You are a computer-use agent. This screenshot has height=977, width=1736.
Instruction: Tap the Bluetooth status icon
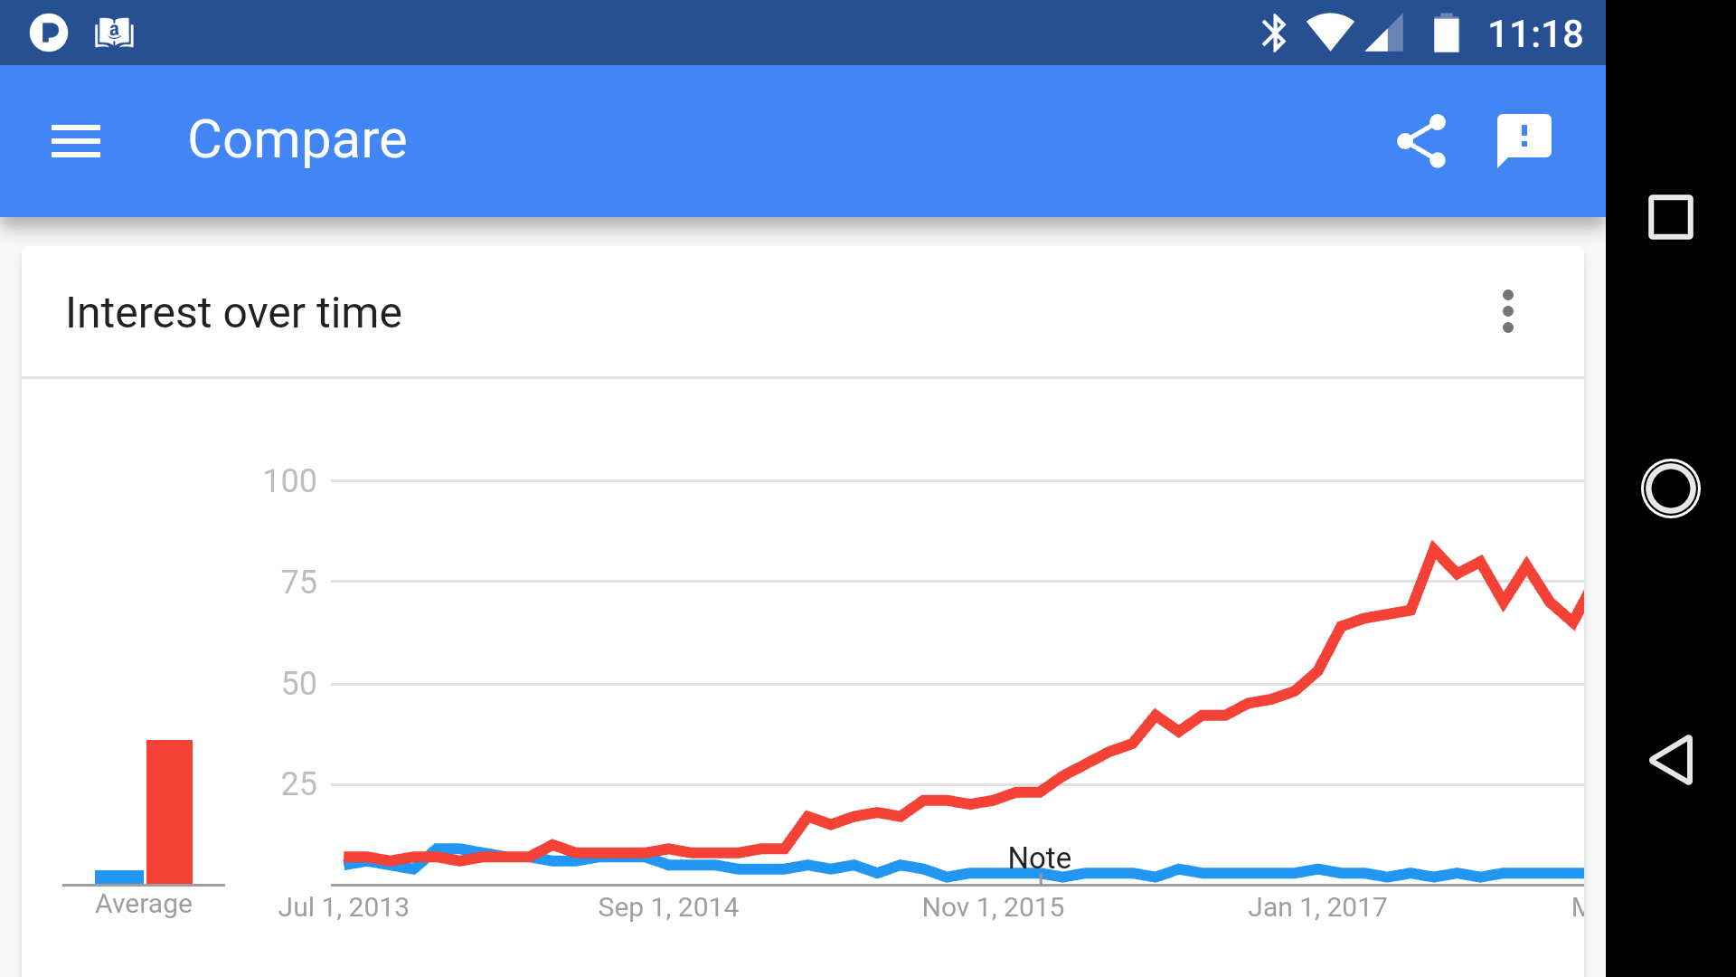1273,33
